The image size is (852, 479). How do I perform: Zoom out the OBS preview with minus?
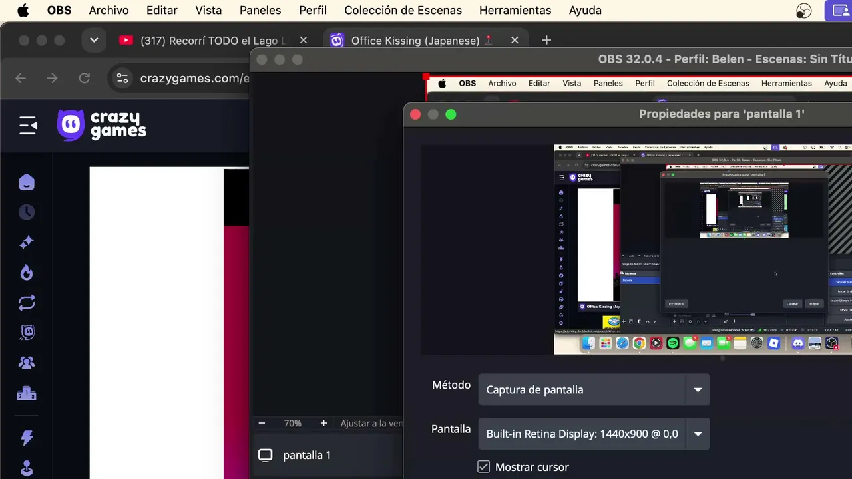point(262,423)
